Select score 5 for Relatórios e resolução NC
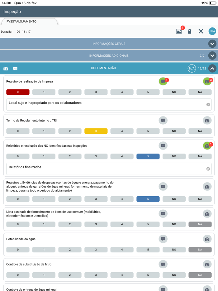Viewport: 218px width, 291px height. click(148, 156)
